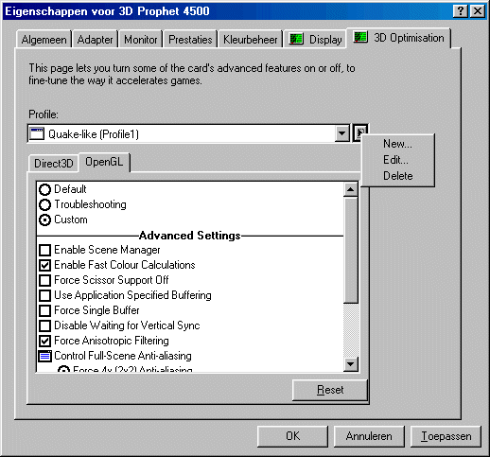Click the scroll down arrow in settings list

pos(350,364)
